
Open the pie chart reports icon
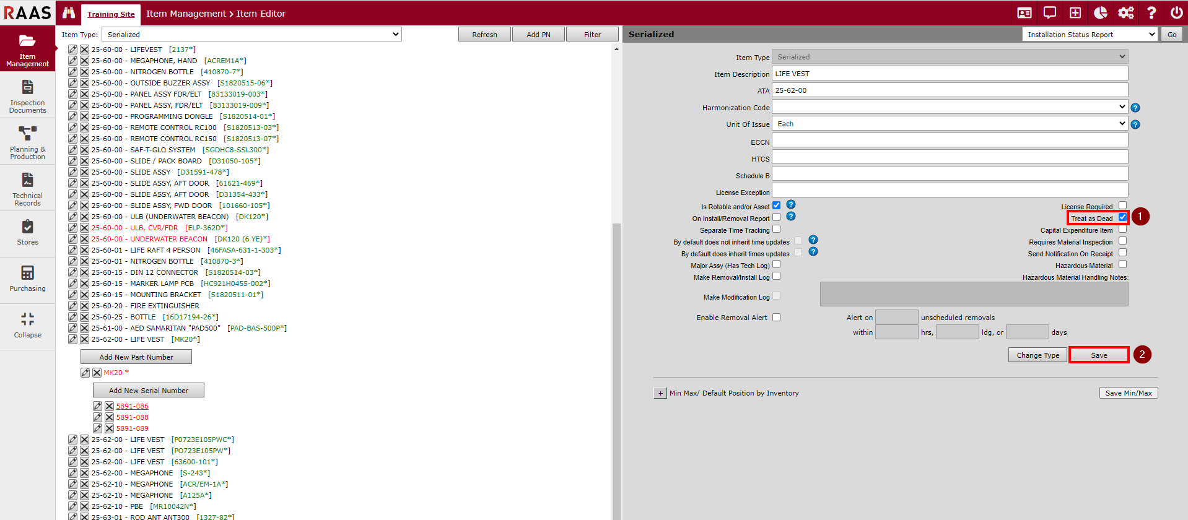pyautogui.click(x=1101, y=13)
